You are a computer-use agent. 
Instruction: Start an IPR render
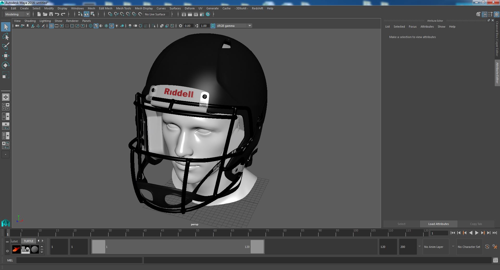click(196, 14)
